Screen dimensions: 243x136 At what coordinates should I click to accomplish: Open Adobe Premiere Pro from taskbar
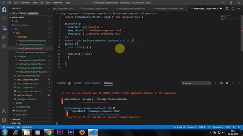[x=60, y=132]
